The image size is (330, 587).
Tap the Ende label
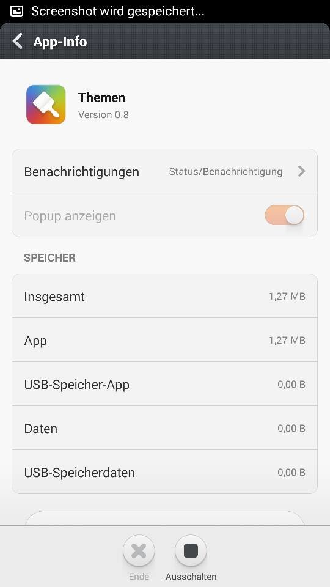click(139, 577)
